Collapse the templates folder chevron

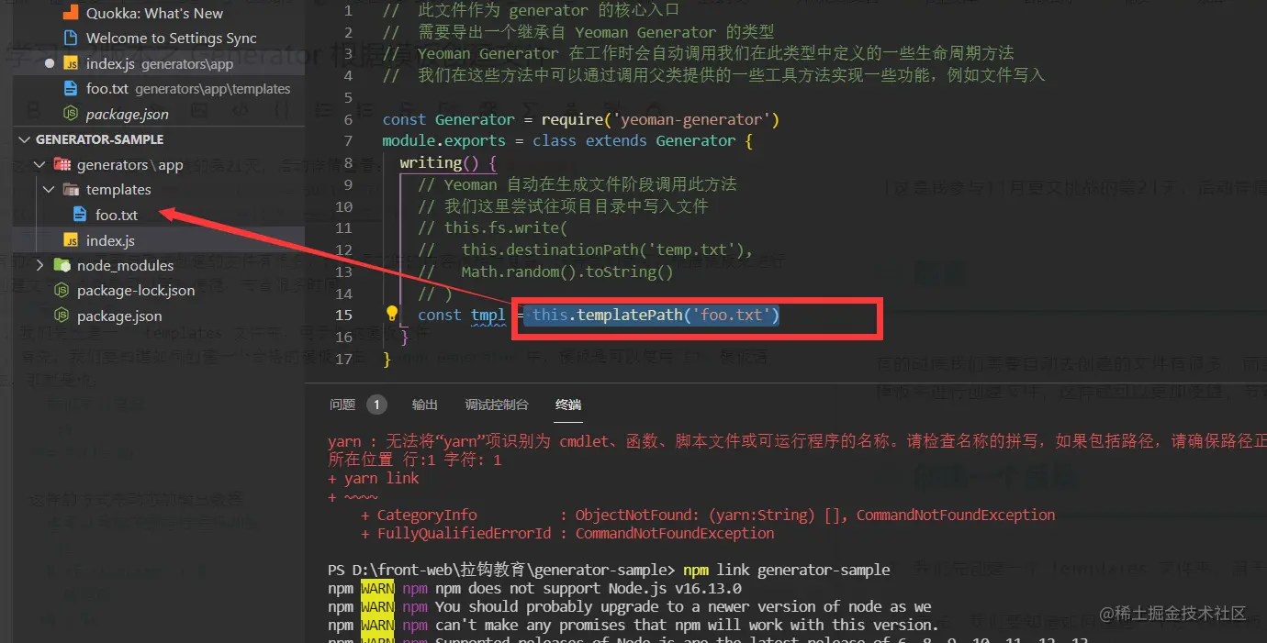pos(50,190)
